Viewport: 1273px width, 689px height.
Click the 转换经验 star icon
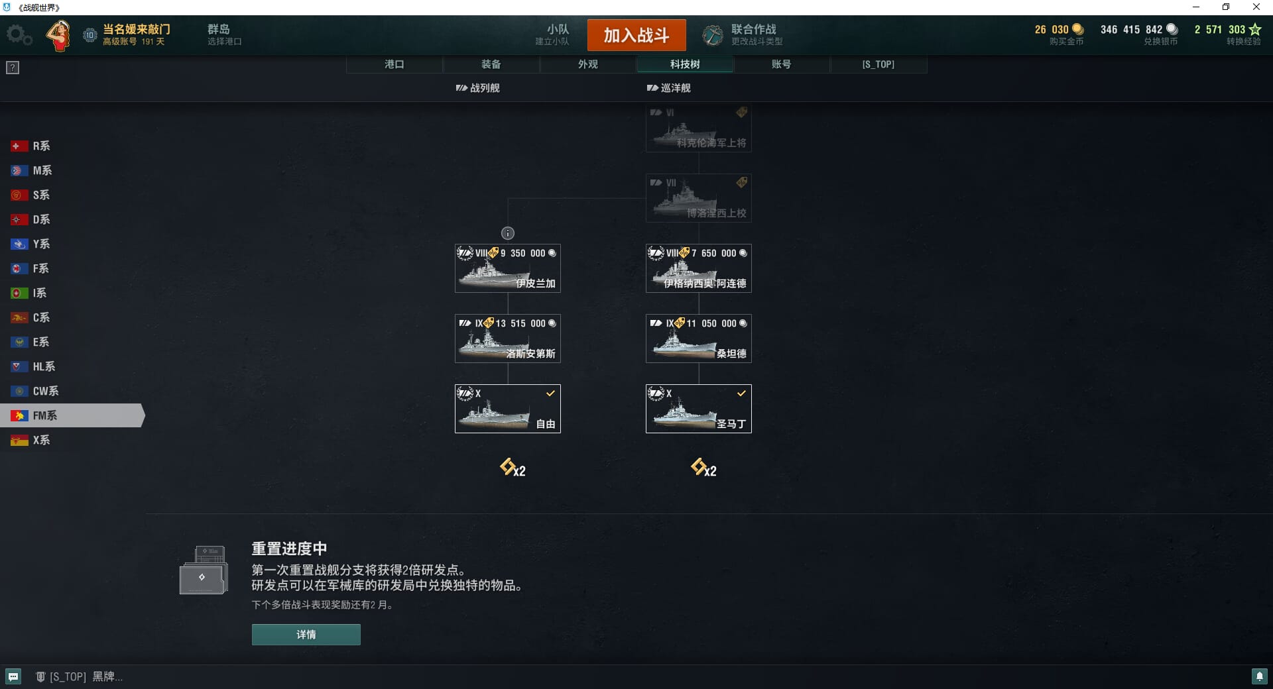pos(1255,29)
